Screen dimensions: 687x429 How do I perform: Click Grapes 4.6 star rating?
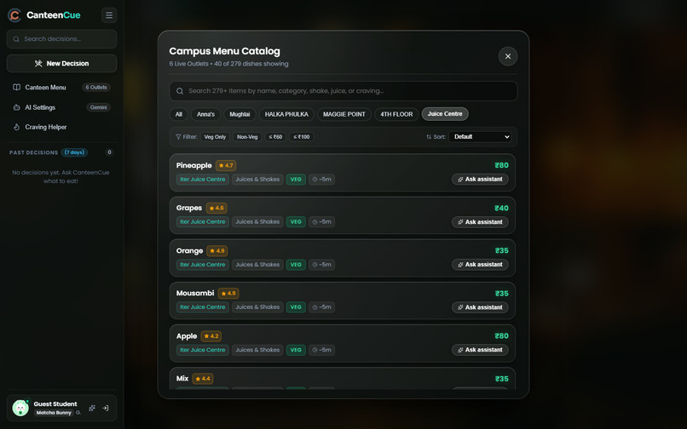[x=216, y=208]
